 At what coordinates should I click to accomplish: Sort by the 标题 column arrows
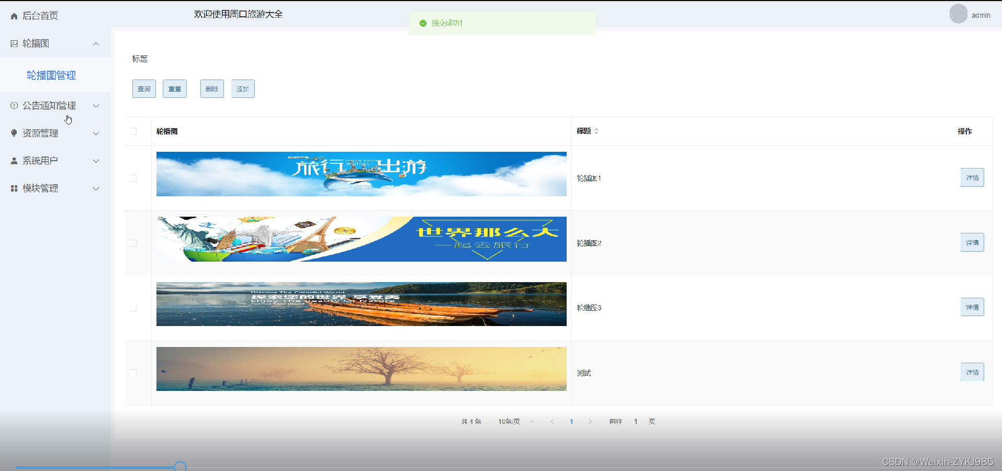coord(596,131)
